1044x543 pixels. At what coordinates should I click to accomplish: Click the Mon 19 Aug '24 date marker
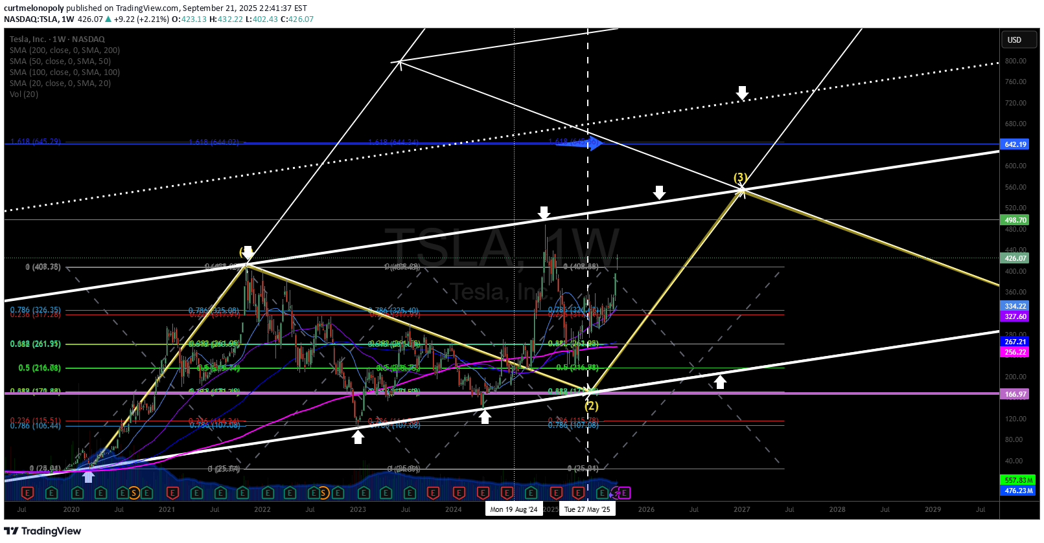pyautogui.click(x=514, y=509)
